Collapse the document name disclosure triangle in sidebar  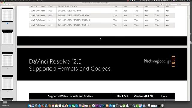(1, 7)
